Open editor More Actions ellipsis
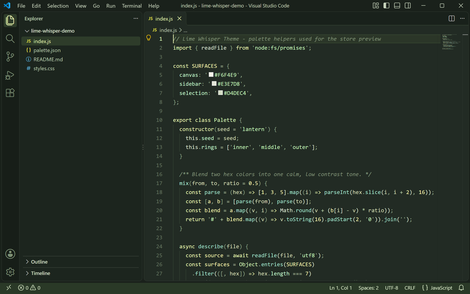 click(462, 19)
